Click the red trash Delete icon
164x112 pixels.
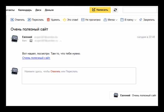pyautogui.click(x=48, y=20)
